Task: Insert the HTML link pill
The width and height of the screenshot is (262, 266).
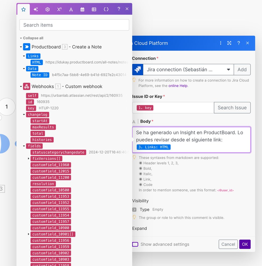Action: coord(37,62)
